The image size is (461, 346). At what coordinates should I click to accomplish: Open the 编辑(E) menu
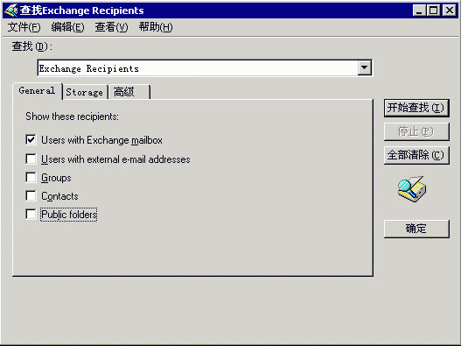click(67, 27)
